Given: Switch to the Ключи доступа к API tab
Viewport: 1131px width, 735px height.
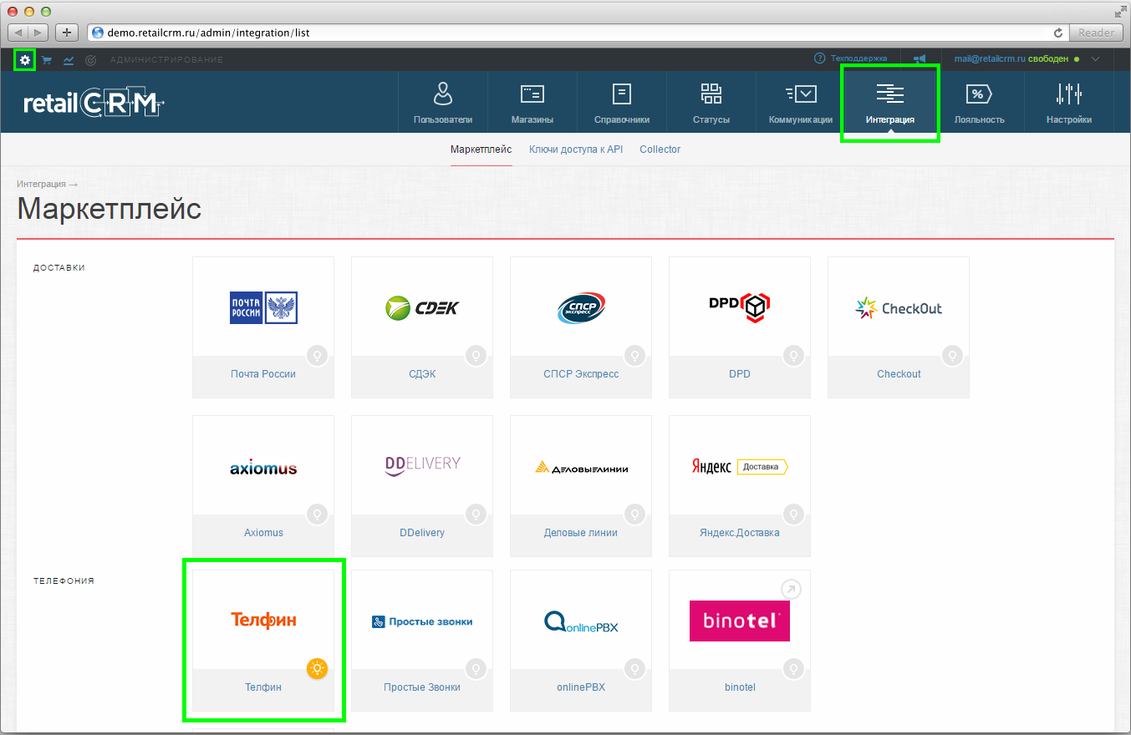Looking at the screenshot, I should [x=576, y=150].
